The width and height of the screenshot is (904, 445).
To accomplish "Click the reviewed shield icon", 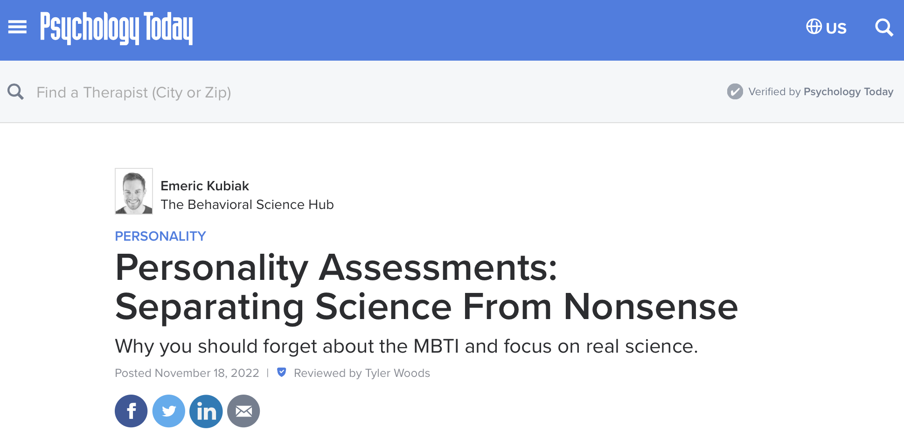I will (x=281, y=372).
